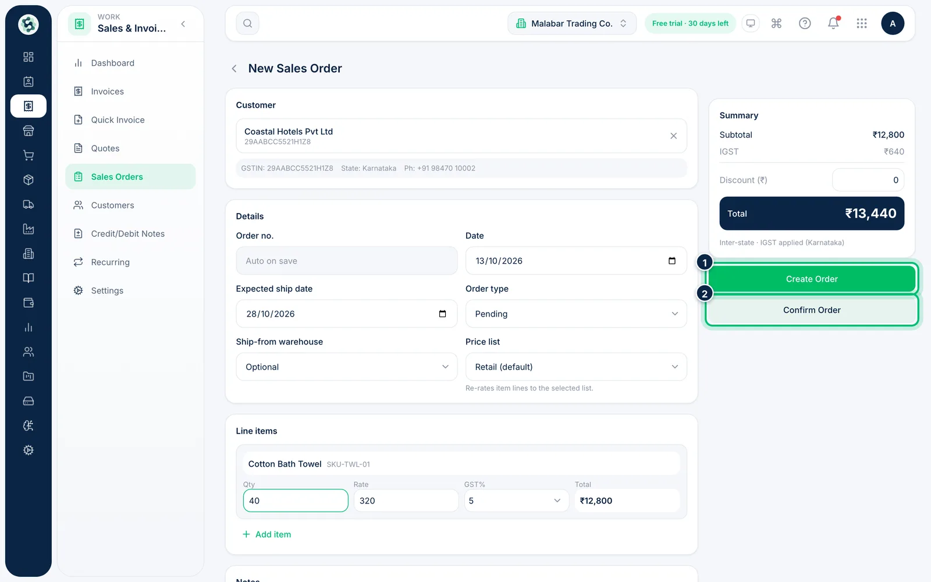Click the Create Order button
931x582 pixels.
click(812, 279)
